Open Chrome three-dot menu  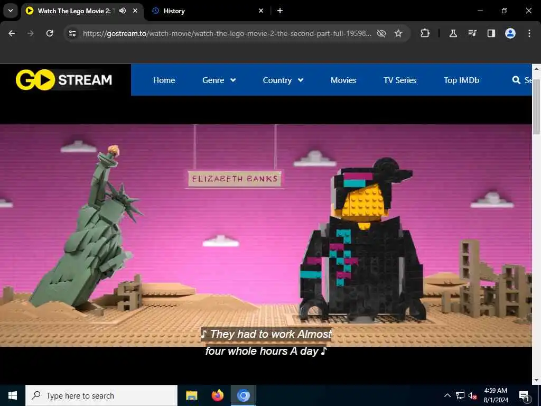point(529,33)
